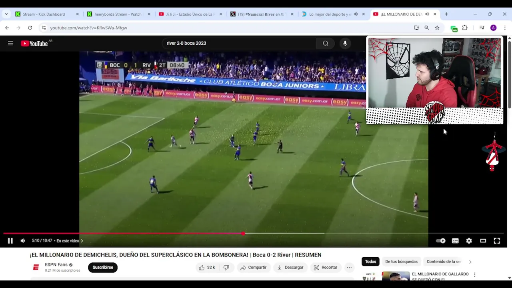Open the media controls toolbar button
Viewport: 512px width, 288px height.
pos(482,28)
